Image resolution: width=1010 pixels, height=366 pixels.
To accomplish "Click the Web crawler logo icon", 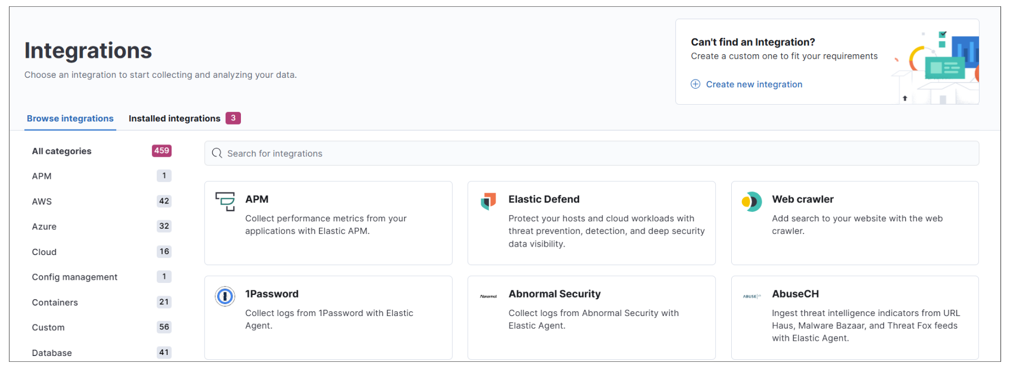I will [x=752, y=201].
